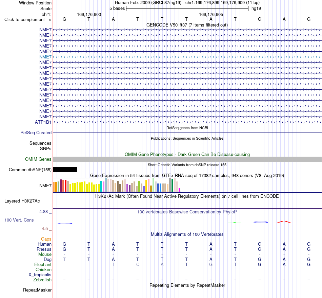Open the 'Gene Expression in 54 tissues from GTEx' title
The height and width of the screenshot is (298, 322).
[x=187, y=176]
